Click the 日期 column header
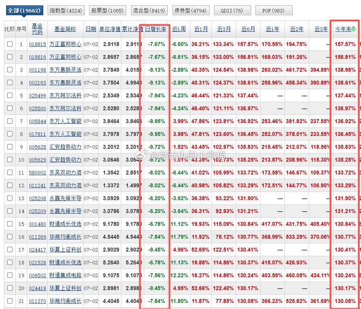 coord(91,29)
